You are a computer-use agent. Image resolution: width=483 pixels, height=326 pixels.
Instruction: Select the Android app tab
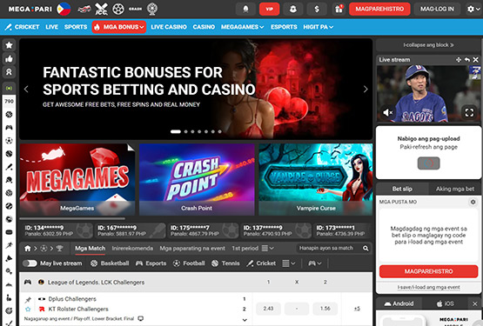tap(399, 303)
